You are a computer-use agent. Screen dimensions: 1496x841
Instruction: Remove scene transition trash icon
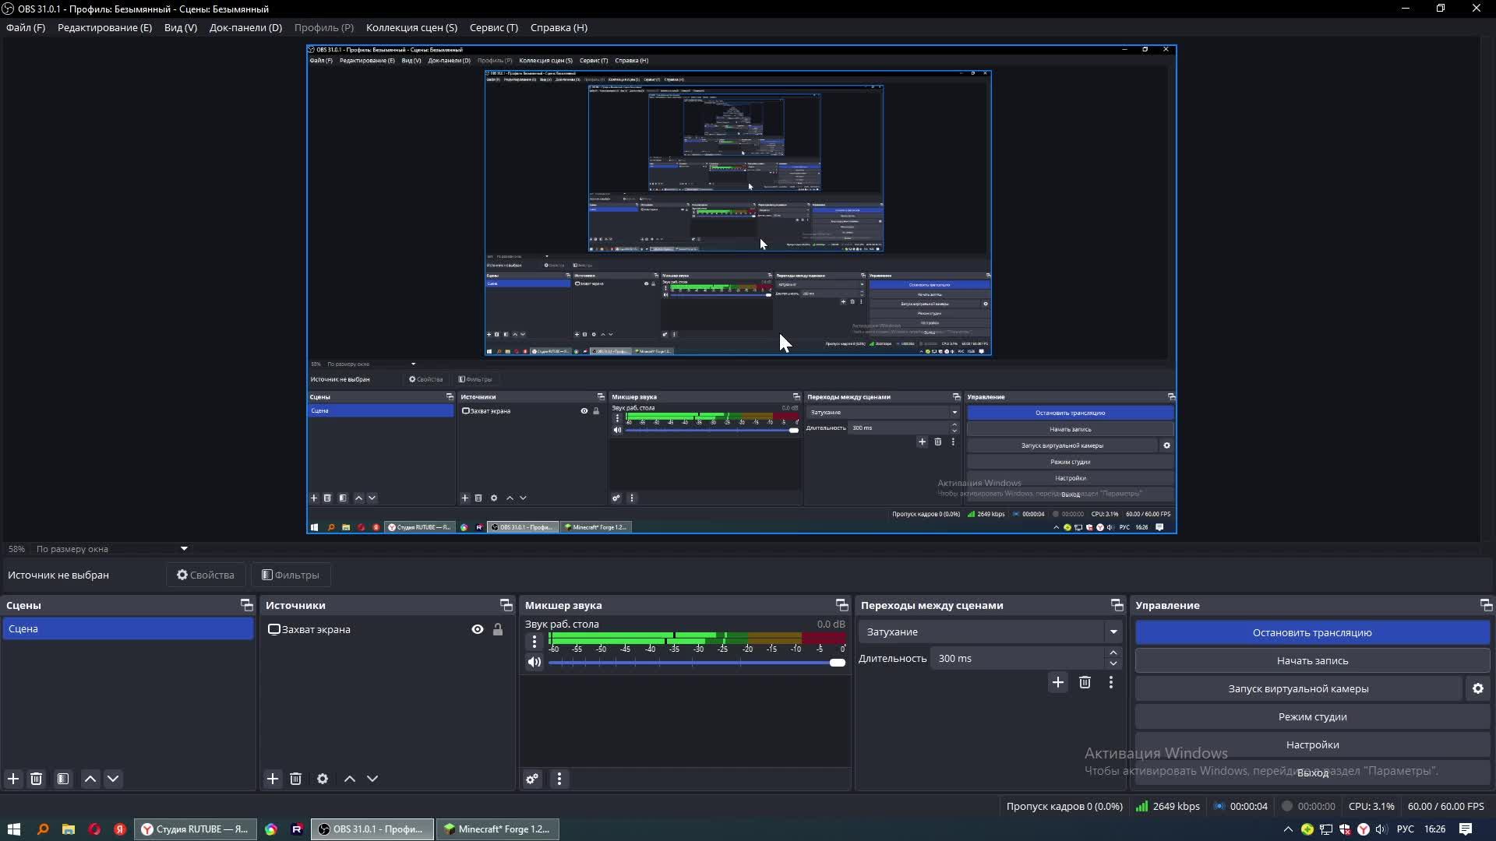[x=1085, y=682]
